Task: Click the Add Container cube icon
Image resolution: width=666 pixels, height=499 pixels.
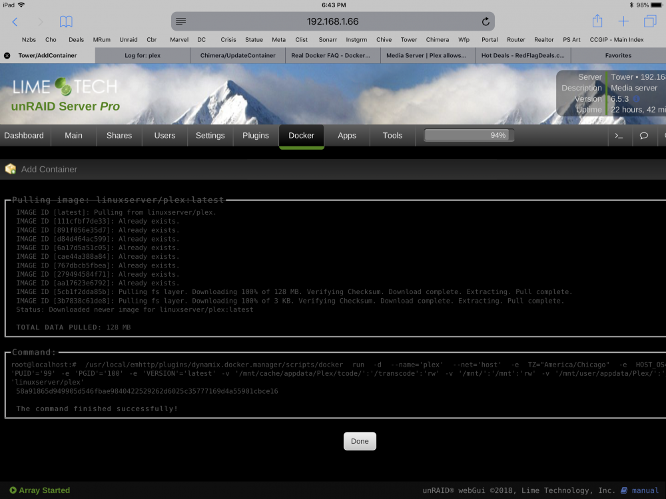Action: [10, 169]
